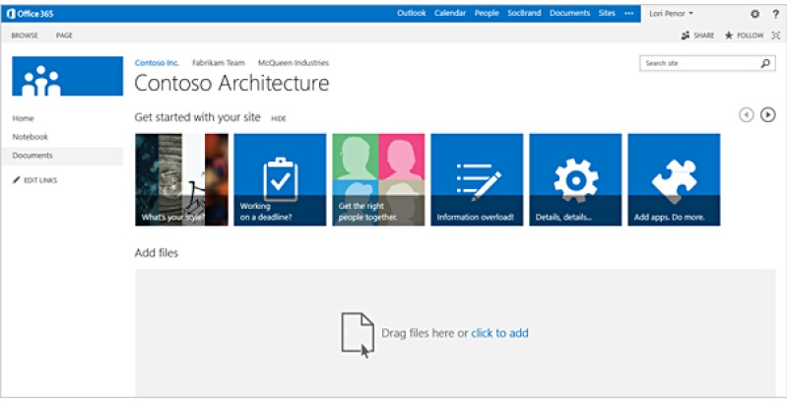
Task: Go to previous getting-started tiles
Action: [747, 115]
